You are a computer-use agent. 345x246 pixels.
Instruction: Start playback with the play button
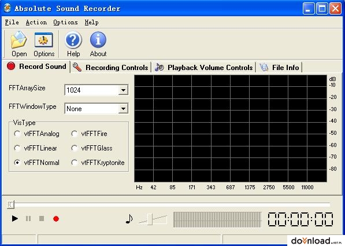tap(15, 218)
